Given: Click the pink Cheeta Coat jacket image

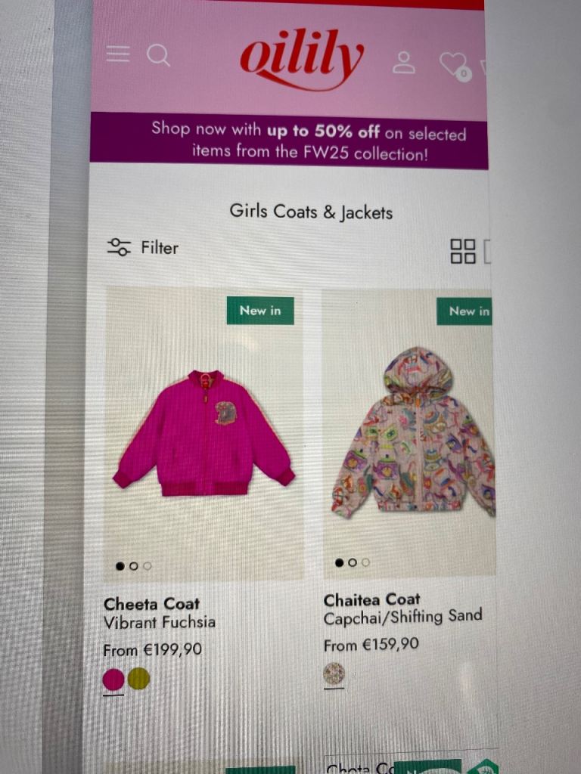Looking at the screenshot, I should (x=204, y=433).
